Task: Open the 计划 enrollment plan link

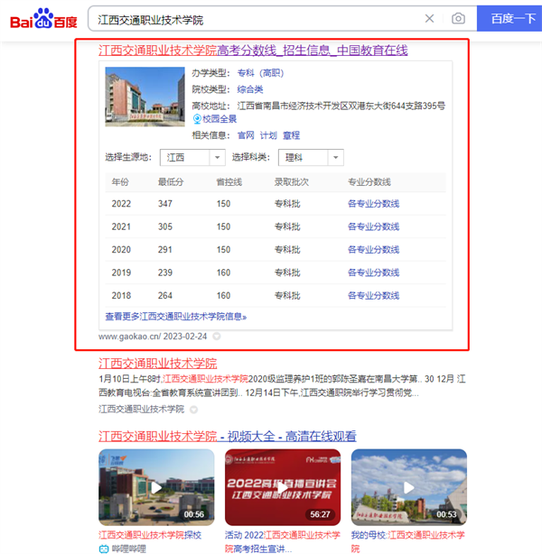Action: point(268,135)
